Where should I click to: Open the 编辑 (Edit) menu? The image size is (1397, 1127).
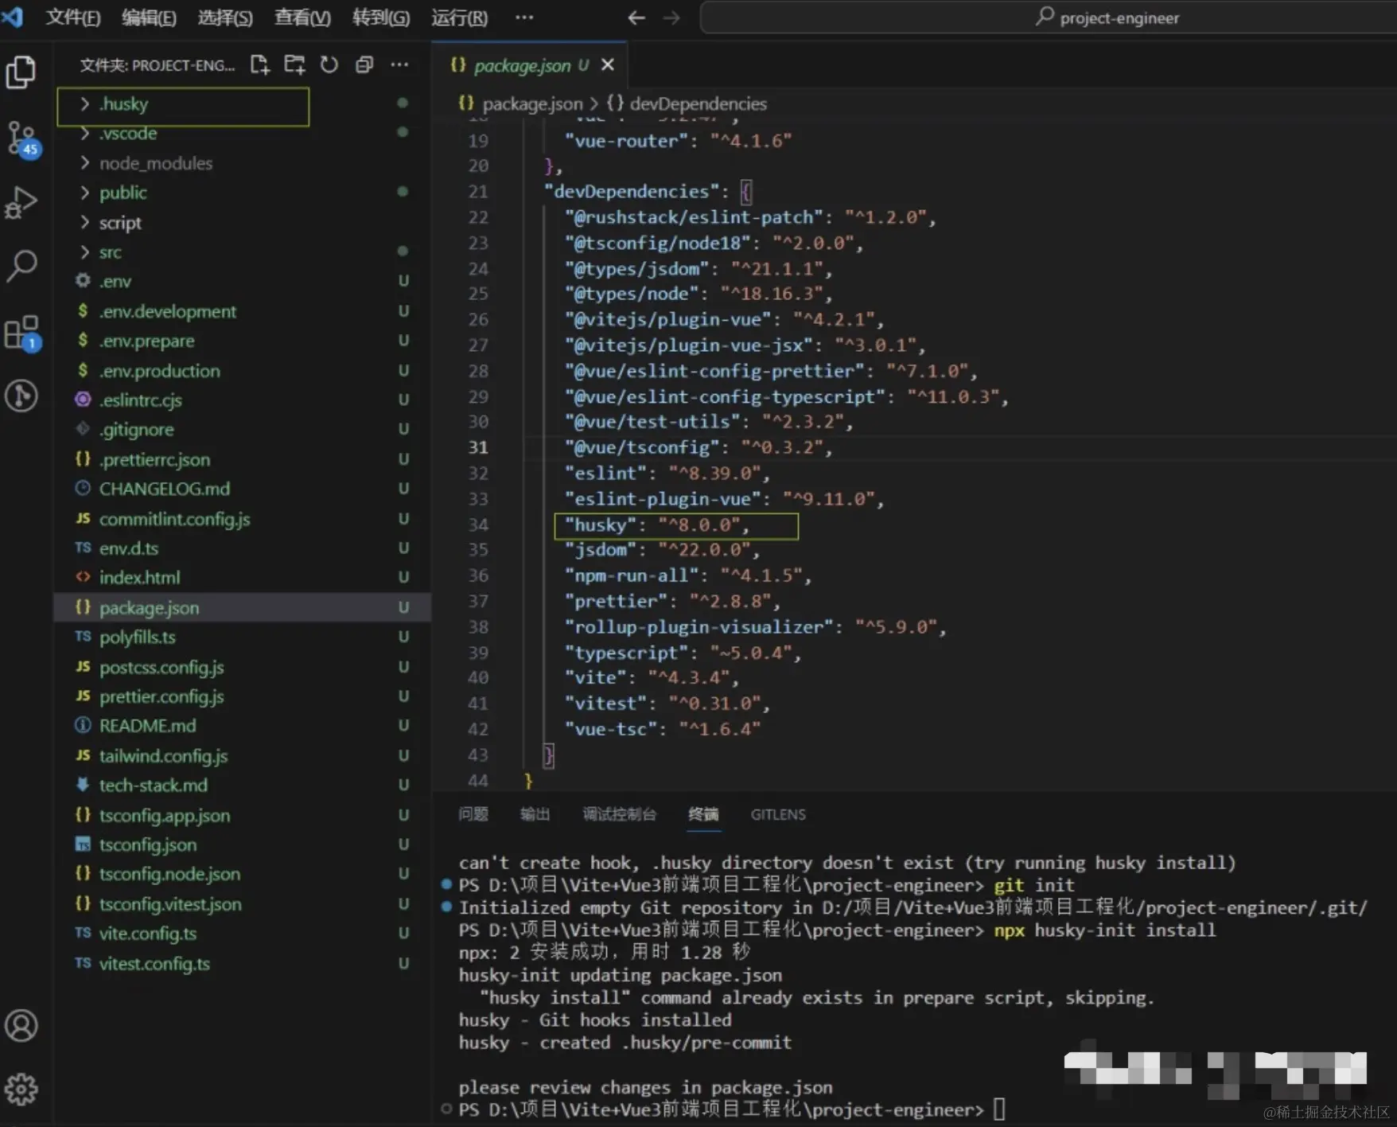coord(149,18)
